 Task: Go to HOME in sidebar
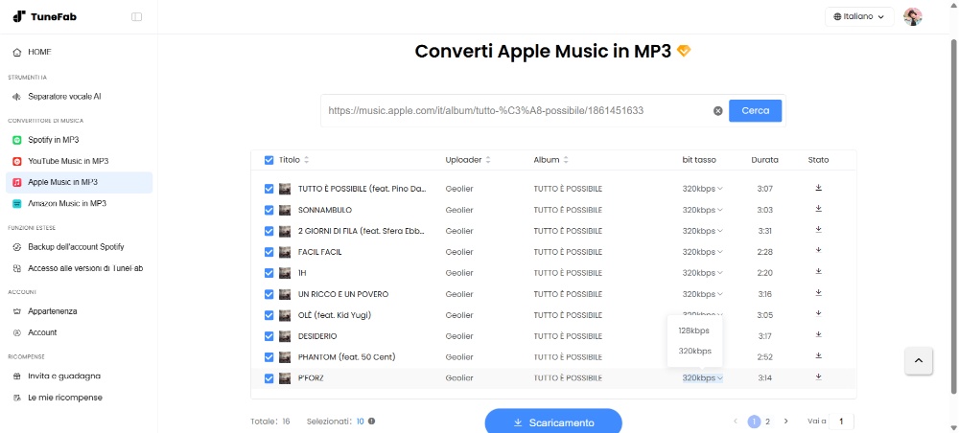(x=79, y=52)
